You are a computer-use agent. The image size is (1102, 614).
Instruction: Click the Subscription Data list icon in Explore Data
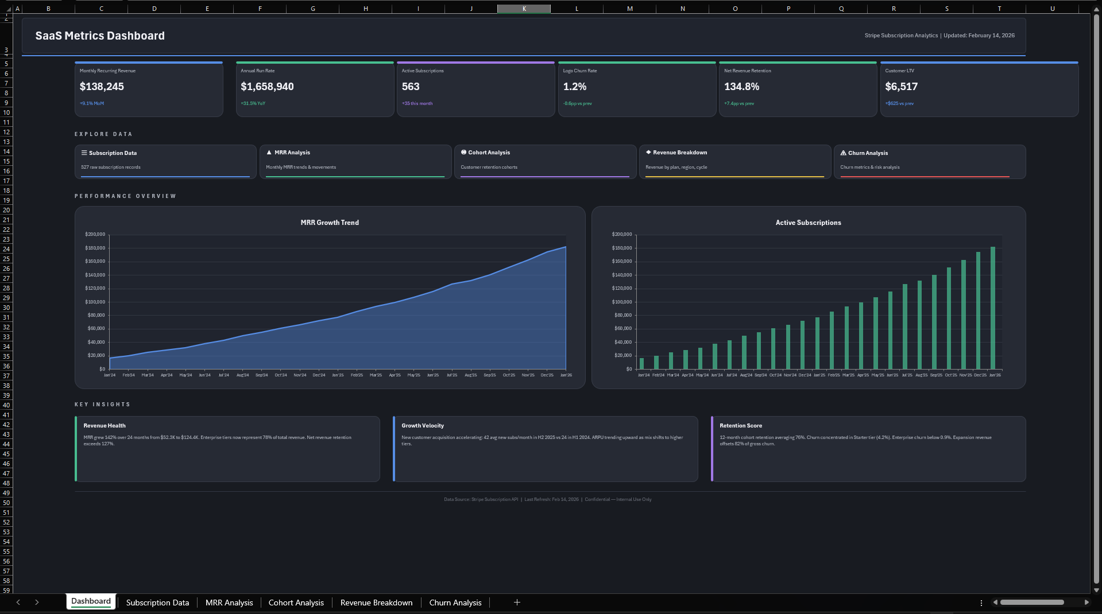tap(84, 153)
